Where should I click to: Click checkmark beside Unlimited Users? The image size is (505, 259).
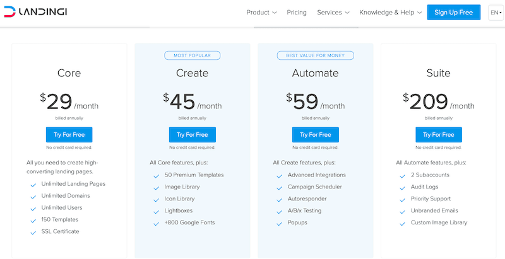coord(33,209)
